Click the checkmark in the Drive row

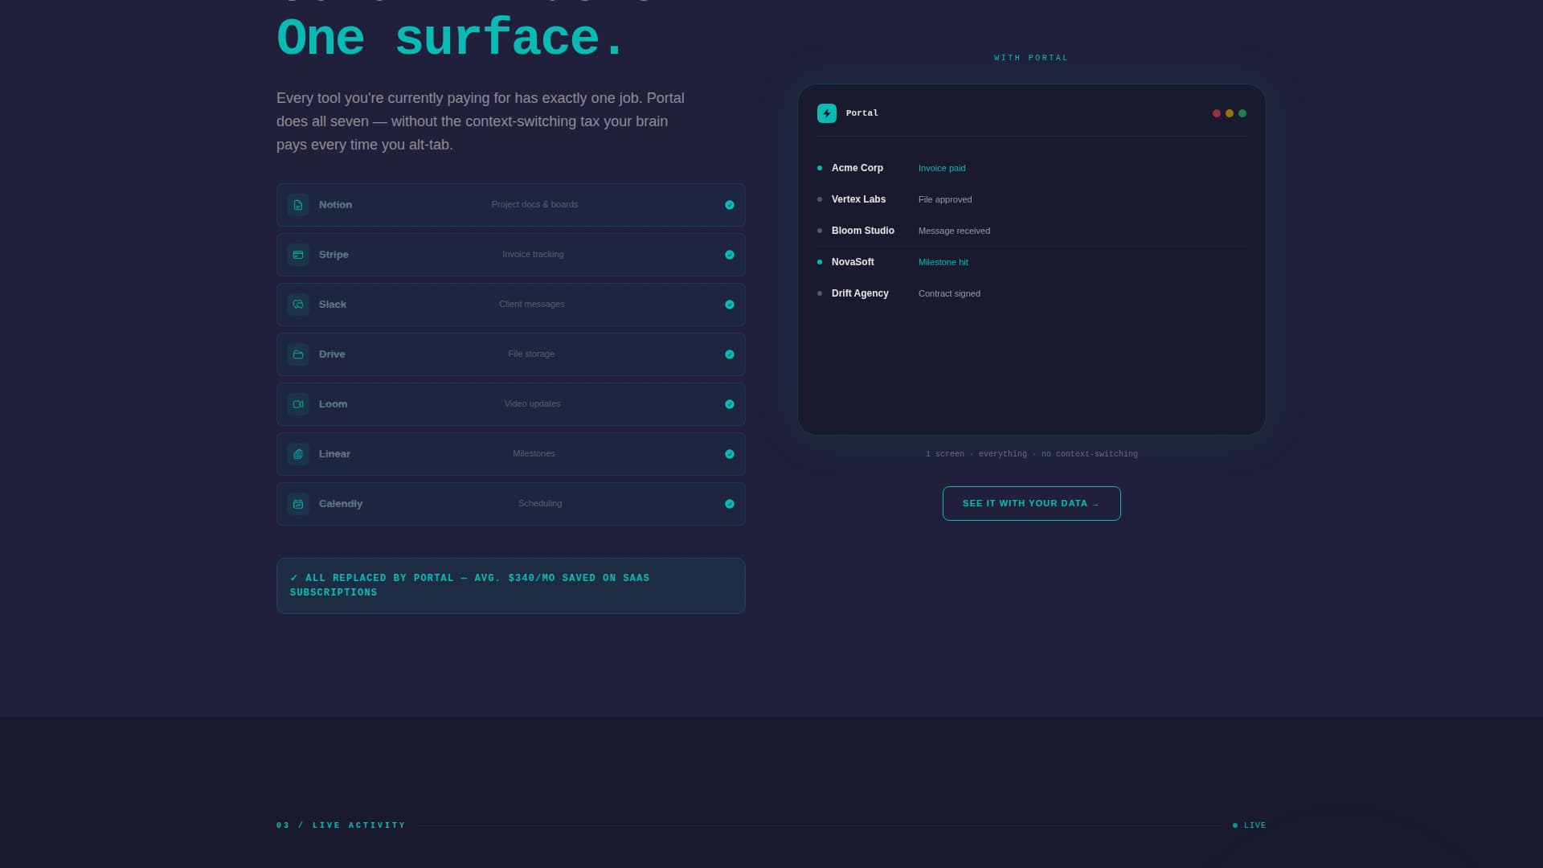click(730, 354)
